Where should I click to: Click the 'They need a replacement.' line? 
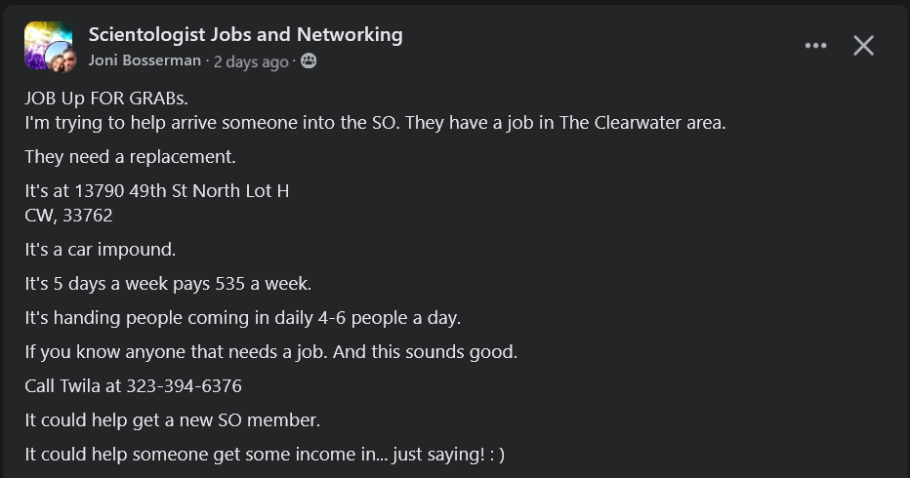(130, 156)
